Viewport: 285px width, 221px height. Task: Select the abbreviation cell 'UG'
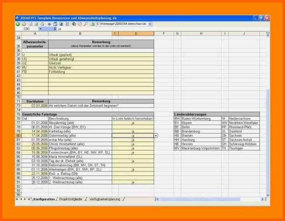coord(35,59)
